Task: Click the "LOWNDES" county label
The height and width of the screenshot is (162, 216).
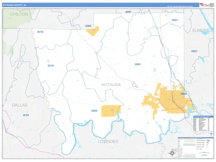Action: point(108,142)
